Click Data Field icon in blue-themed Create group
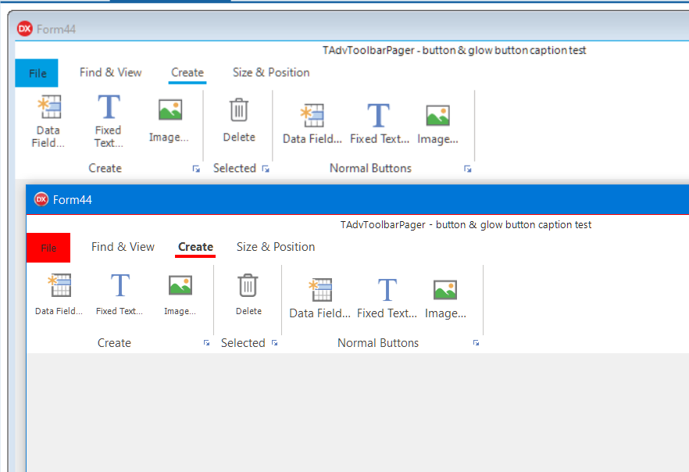This screenshot has width=689, height=472. [x=49, y=107]
